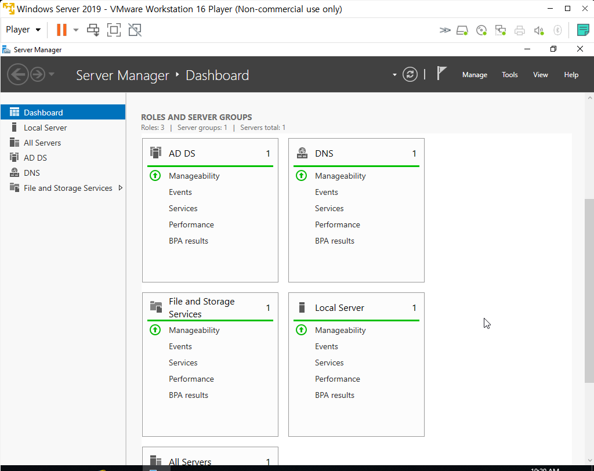Open the Manage menu
594x471 pixels.
(475, 75)
